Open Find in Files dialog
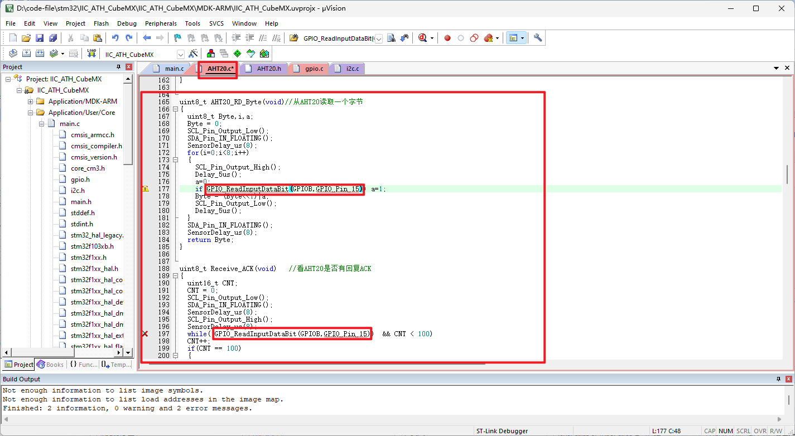 point(391,38)
